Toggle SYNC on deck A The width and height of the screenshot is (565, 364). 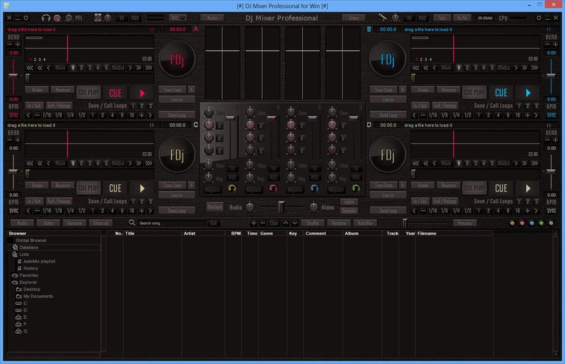click(14, 115)
